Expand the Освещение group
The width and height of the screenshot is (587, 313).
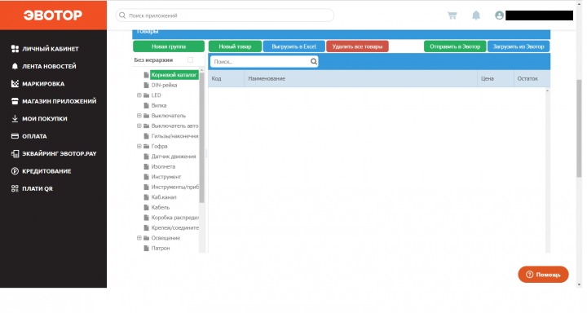[139, 238]
